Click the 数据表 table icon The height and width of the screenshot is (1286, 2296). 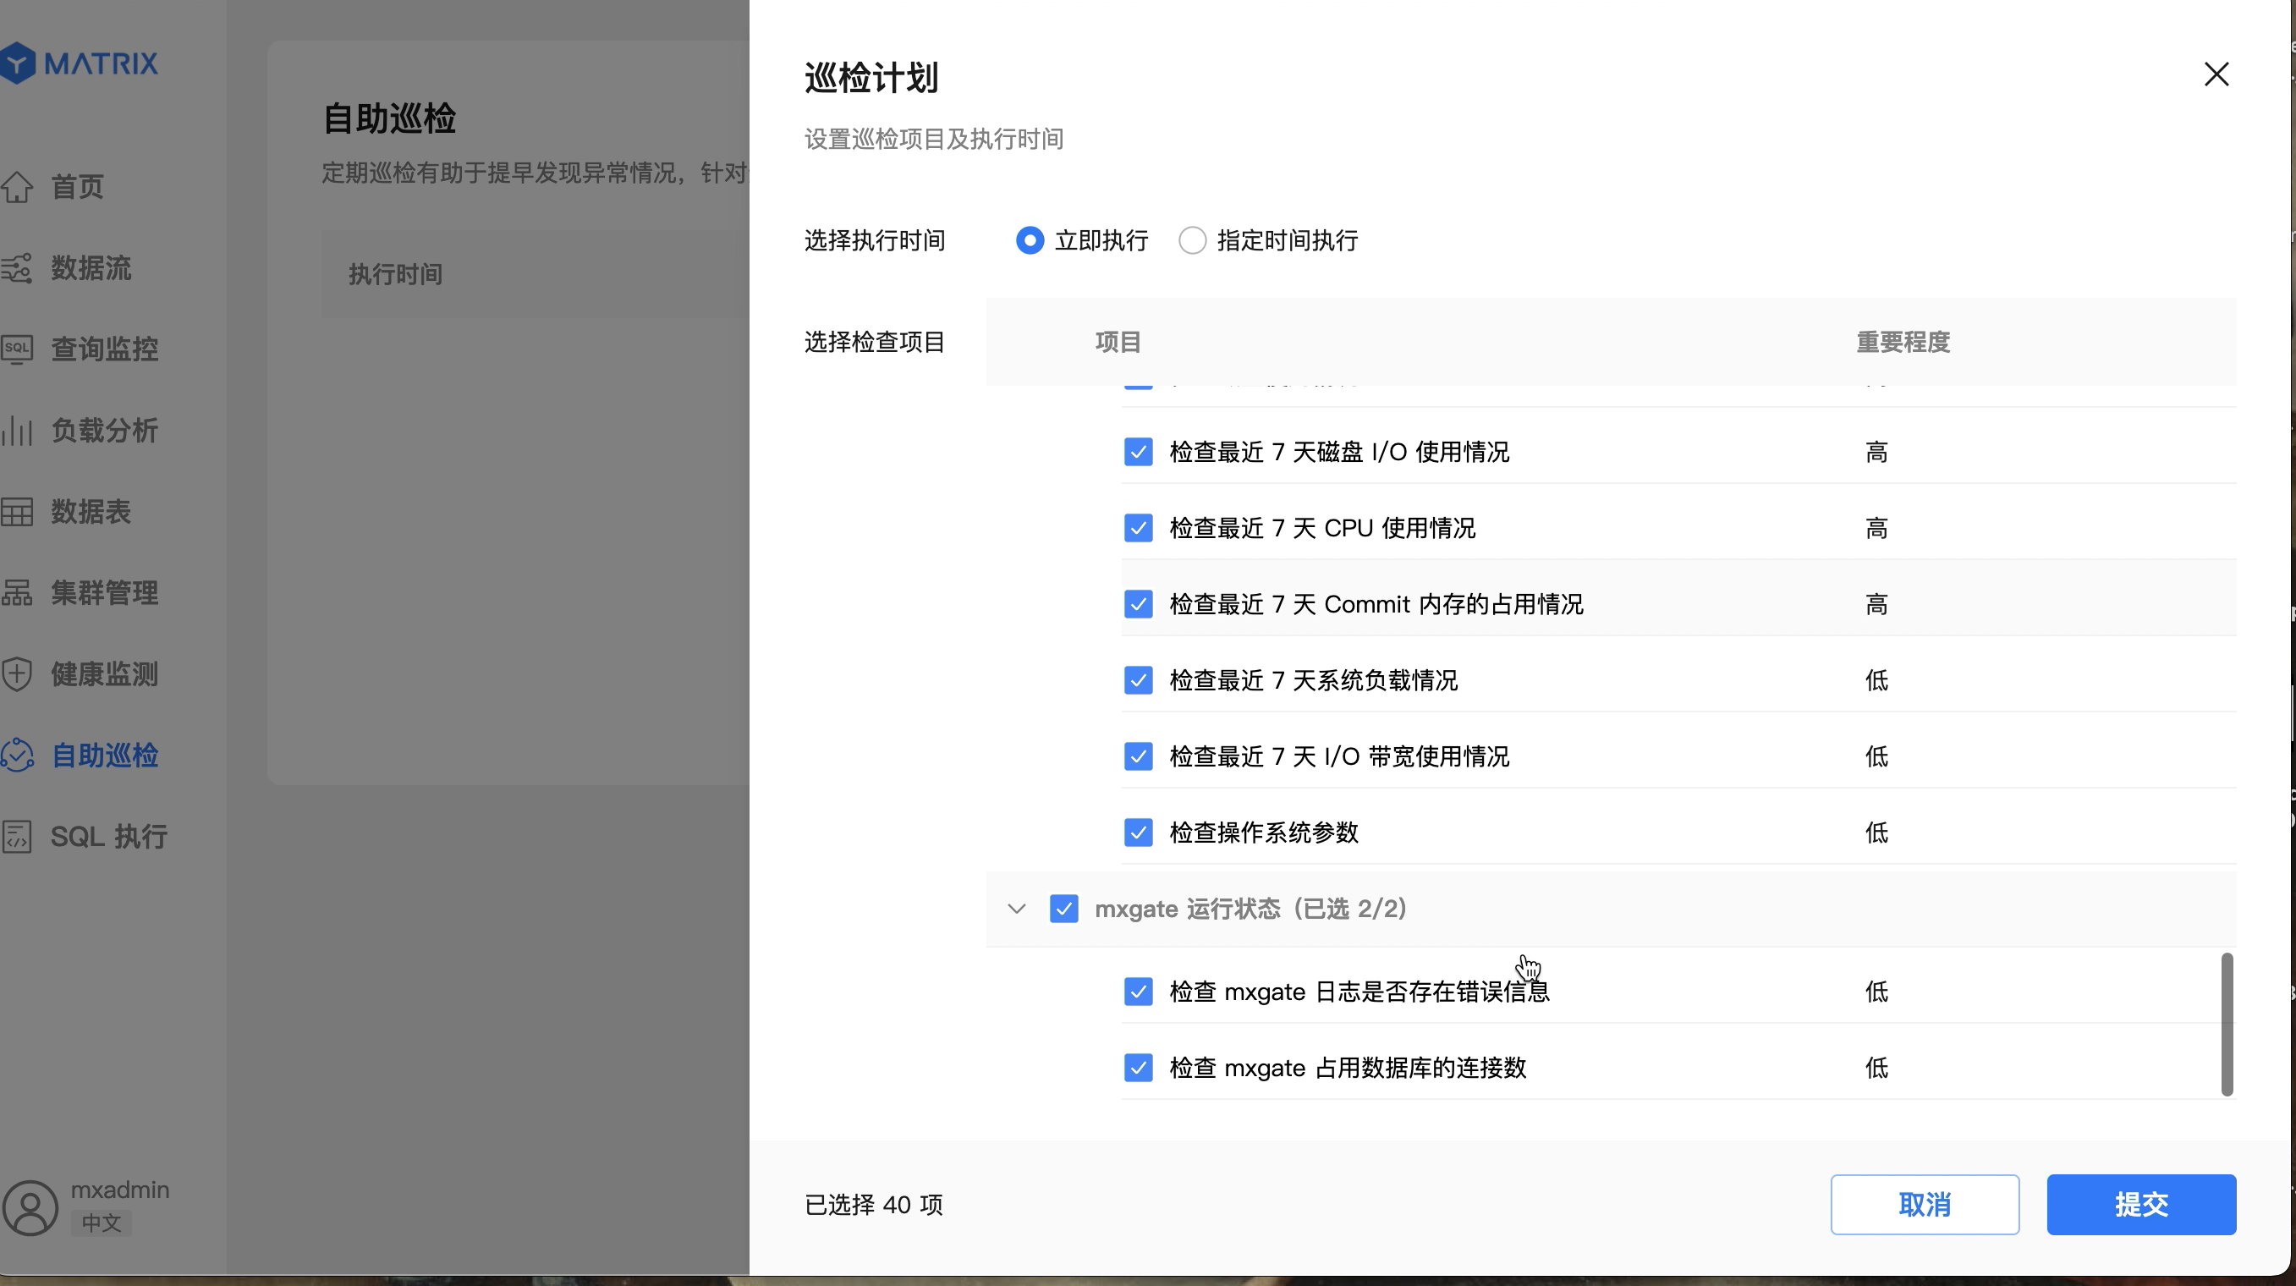[x=17, y=512]
